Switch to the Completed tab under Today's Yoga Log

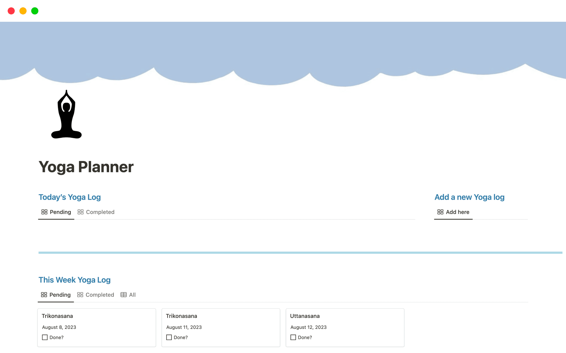click(100, 212)
